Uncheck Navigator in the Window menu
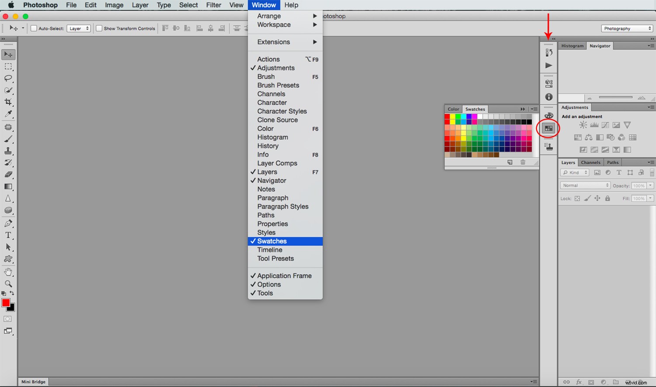Screen dimensions: 656x387 click(x=271, y=180)
